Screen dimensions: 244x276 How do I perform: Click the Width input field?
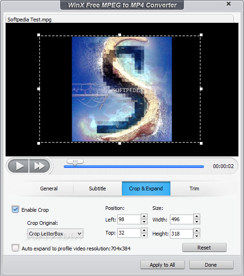click(182, 219)
